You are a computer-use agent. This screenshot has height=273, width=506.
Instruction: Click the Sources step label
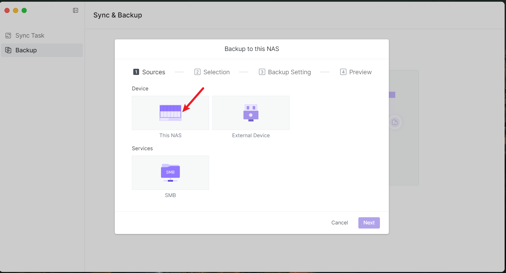153,72
